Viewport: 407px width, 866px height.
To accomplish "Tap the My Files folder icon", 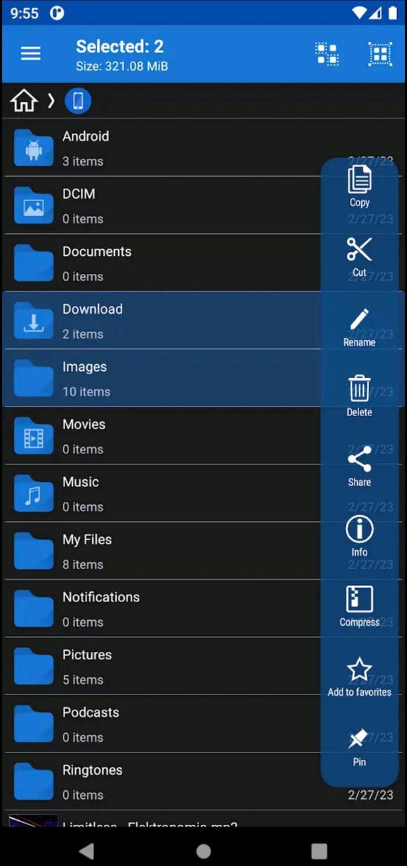I will (33, 551).
